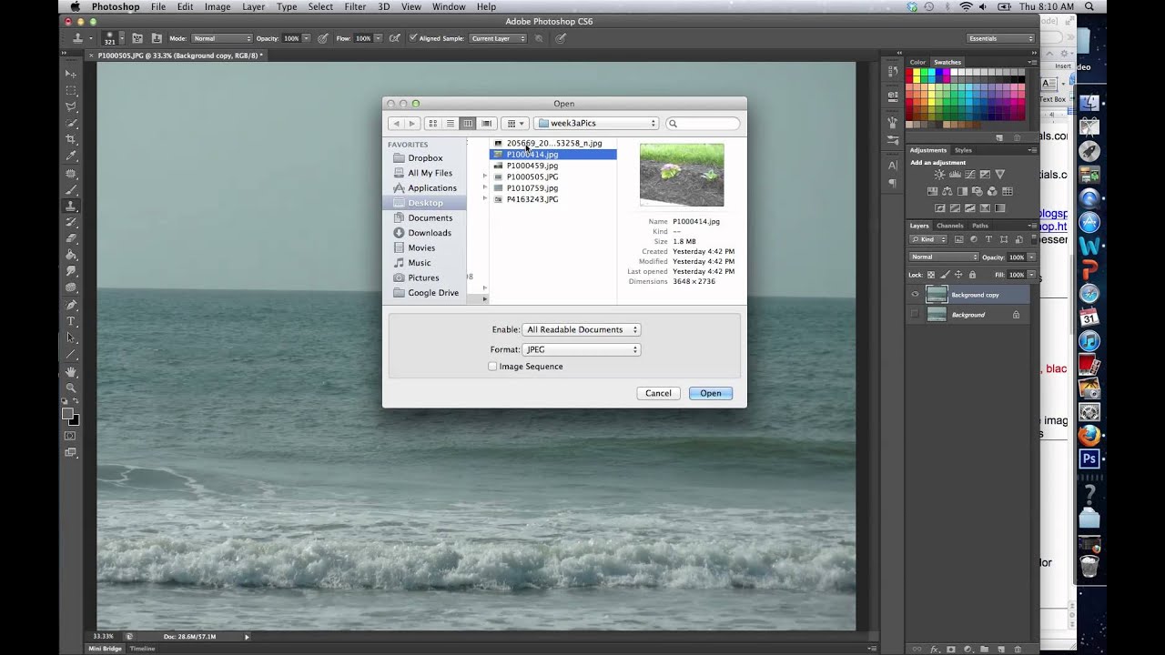Select the Eyedropper tool

tap(71, 156)
